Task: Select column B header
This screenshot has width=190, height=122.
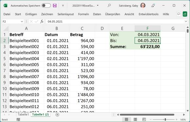Action: [57, 28]
